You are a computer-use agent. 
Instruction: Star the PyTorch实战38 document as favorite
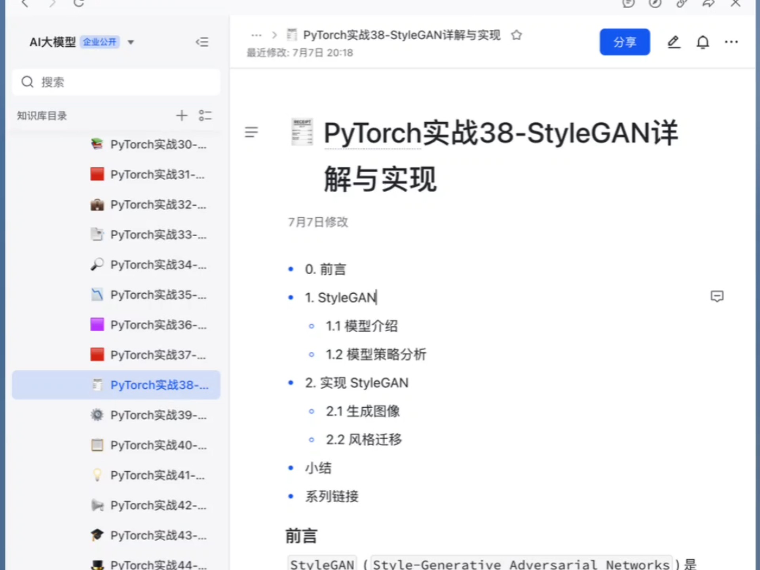pyautogui.click(x=516, y=35)
